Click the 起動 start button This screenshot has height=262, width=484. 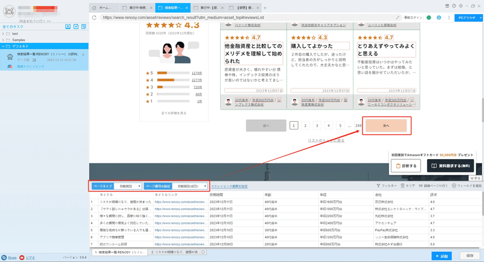(x=442, y=256)
